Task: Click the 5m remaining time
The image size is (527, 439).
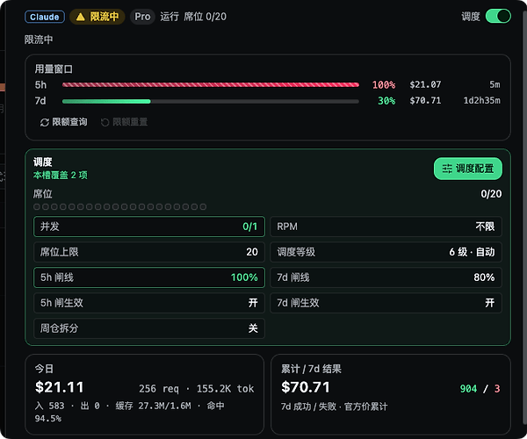Action: pos(495,84)
